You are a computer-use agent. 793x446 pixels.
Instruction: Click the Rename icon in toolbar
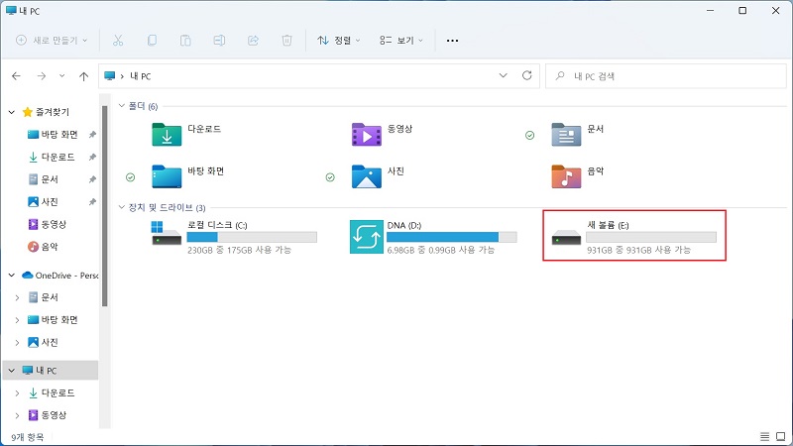(x=219, y=41)
